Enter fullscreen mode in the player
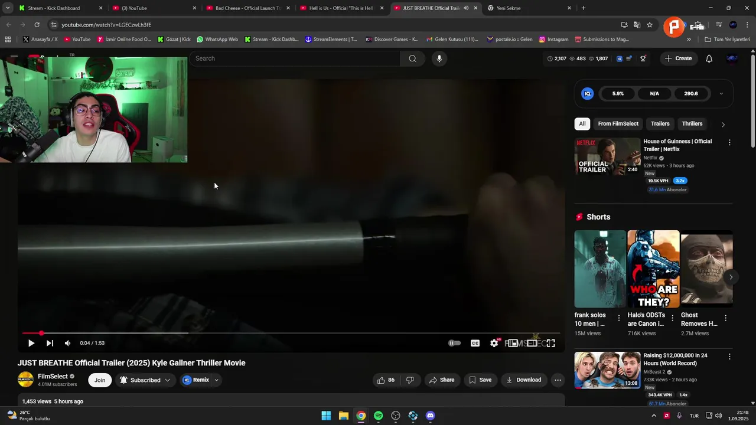The image size is (756, 425). [x=550, y=343]
